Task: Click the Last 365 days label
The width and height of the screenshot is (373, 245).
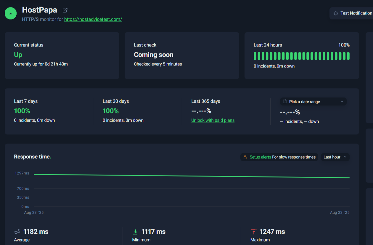Action: point(206,101)
